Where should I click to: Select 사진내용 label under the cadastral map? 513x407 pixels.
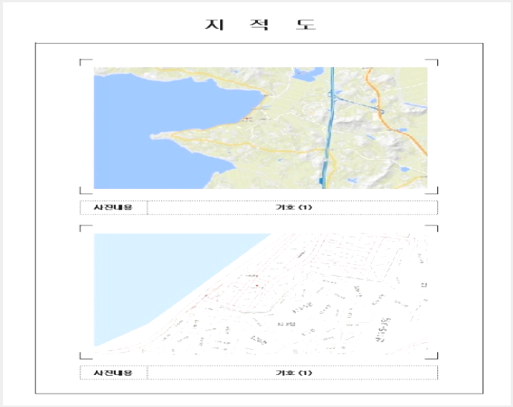(113, 373)
